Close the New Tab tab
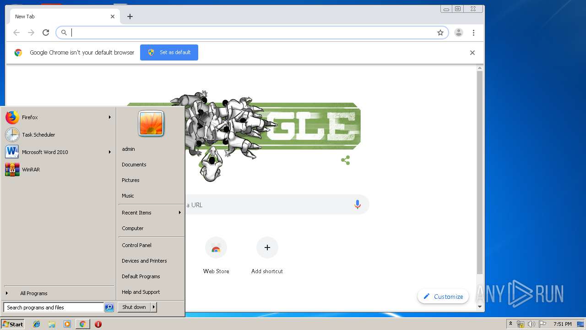Viewport: 586px width, 330px height. pos(113,16)
